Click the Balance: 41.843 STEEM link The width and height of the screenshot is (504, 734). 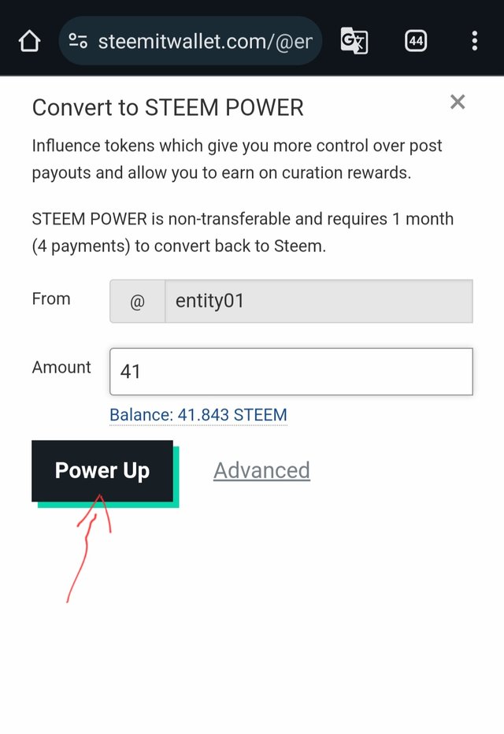pos(198,415)
